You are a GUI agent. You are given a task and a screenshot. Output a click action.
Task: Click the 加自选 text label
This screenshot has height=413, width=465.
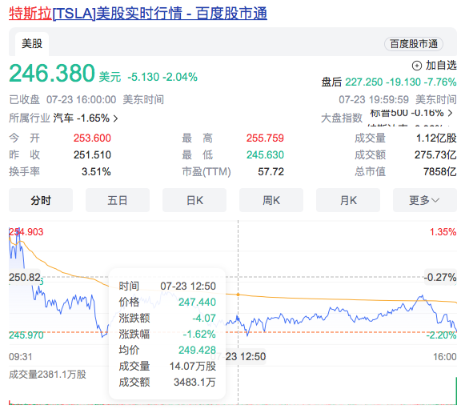pyautogui.click(x=441, y=66)
